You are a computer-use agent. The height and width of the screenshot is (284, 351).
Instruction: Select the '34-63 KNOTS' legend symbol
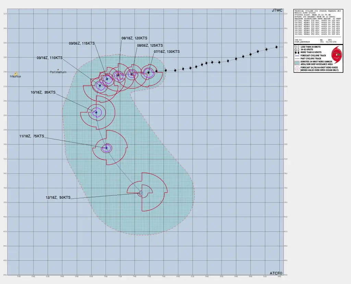[x=297, y=49]
